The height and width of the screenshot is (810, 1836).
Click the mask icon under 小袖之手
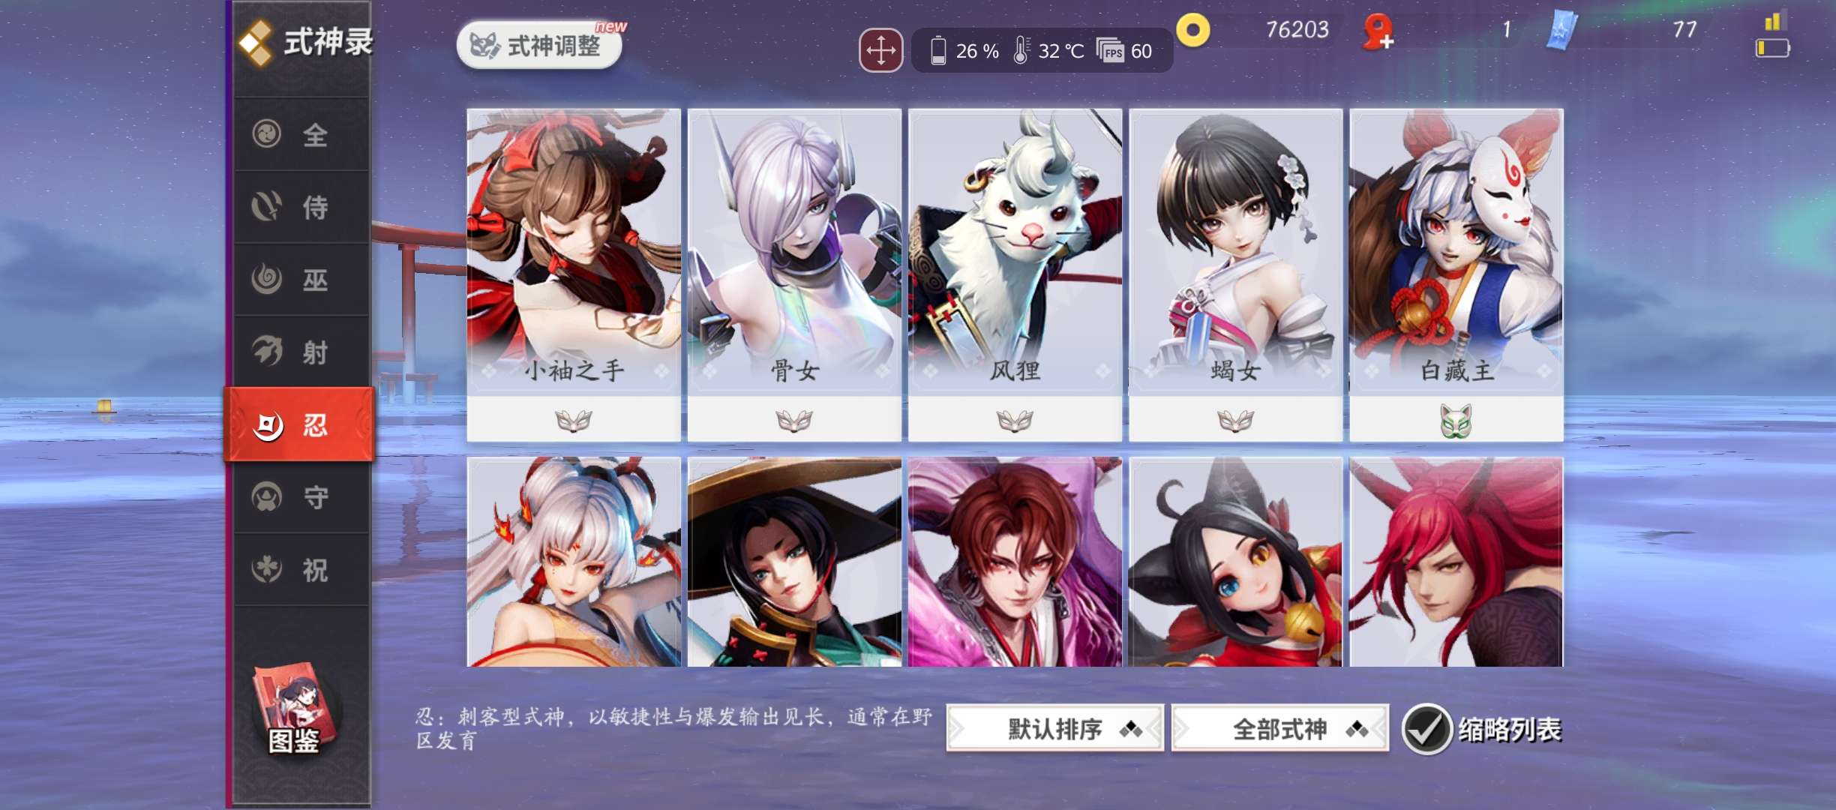click(x=574, y=421)
